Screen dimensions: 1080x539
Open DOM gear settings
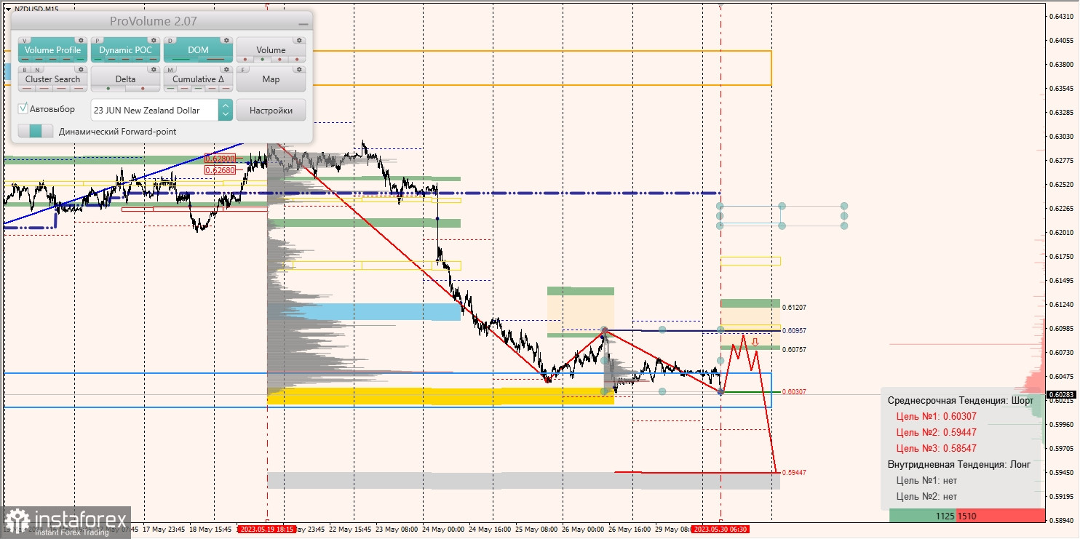[226, 41]
